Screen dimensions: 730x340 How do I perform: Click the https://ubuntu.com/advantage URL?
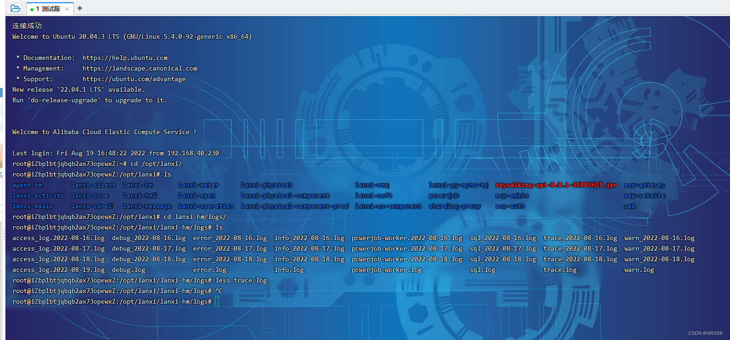click(x=134, y=79)
